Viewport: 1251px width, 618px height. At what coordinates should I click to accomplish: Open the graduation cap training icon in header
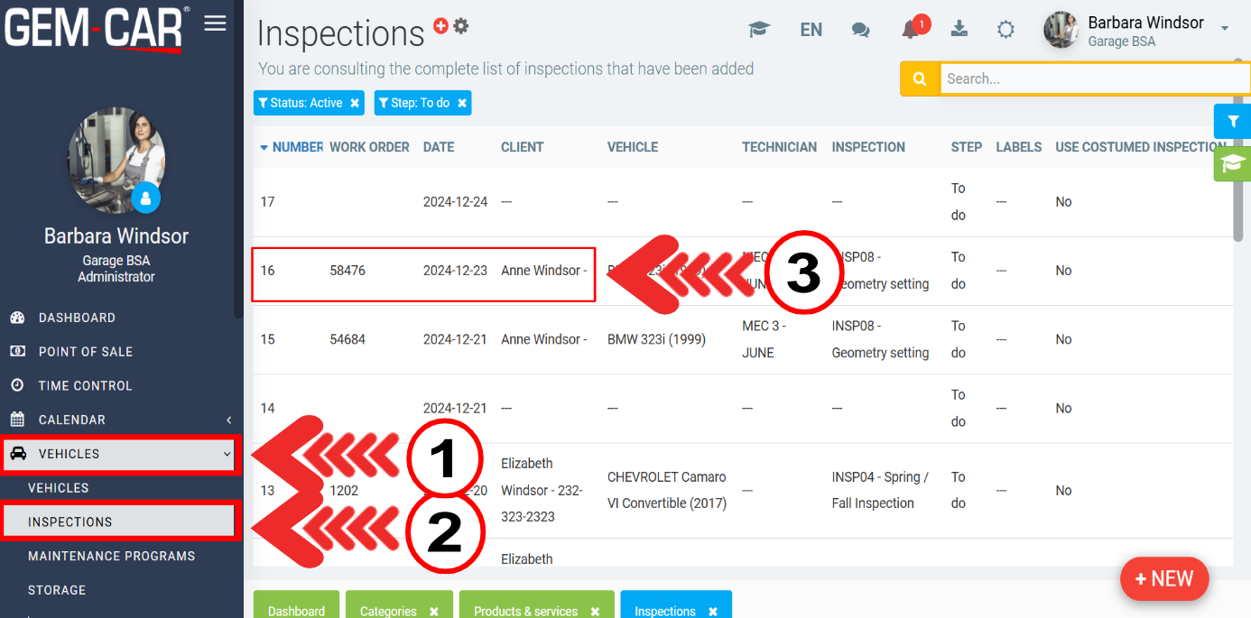point(758,30)
